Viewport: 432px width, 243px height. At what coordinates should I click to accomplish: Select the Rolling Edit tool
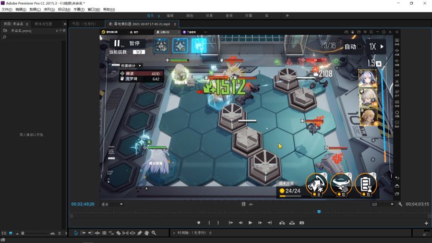pyautogui.click(x=104, y=233)
